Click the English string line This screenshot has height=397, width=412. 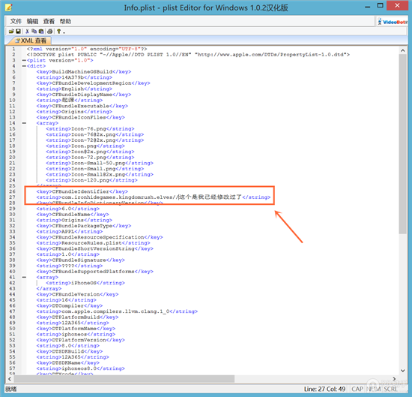[x=74, y=89]
